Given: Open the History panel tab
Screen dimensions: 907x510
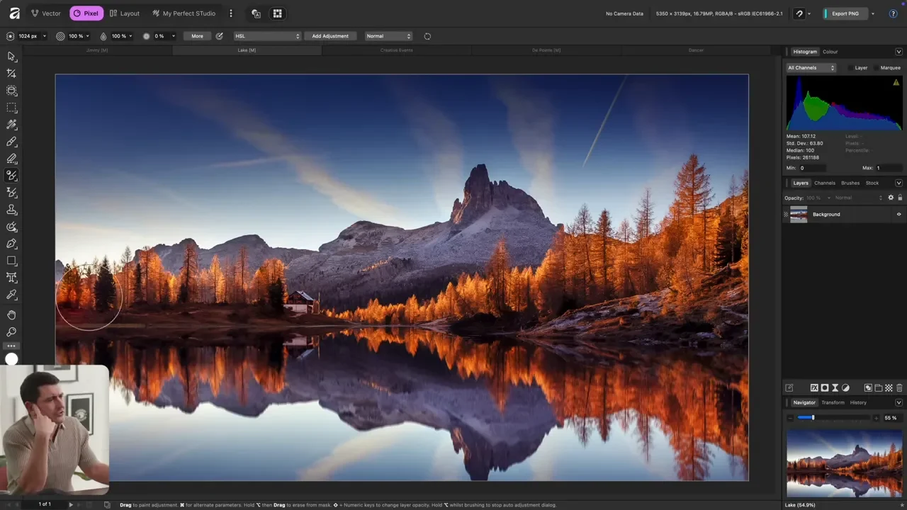Looking at the screenshot, I should (858, 402).
